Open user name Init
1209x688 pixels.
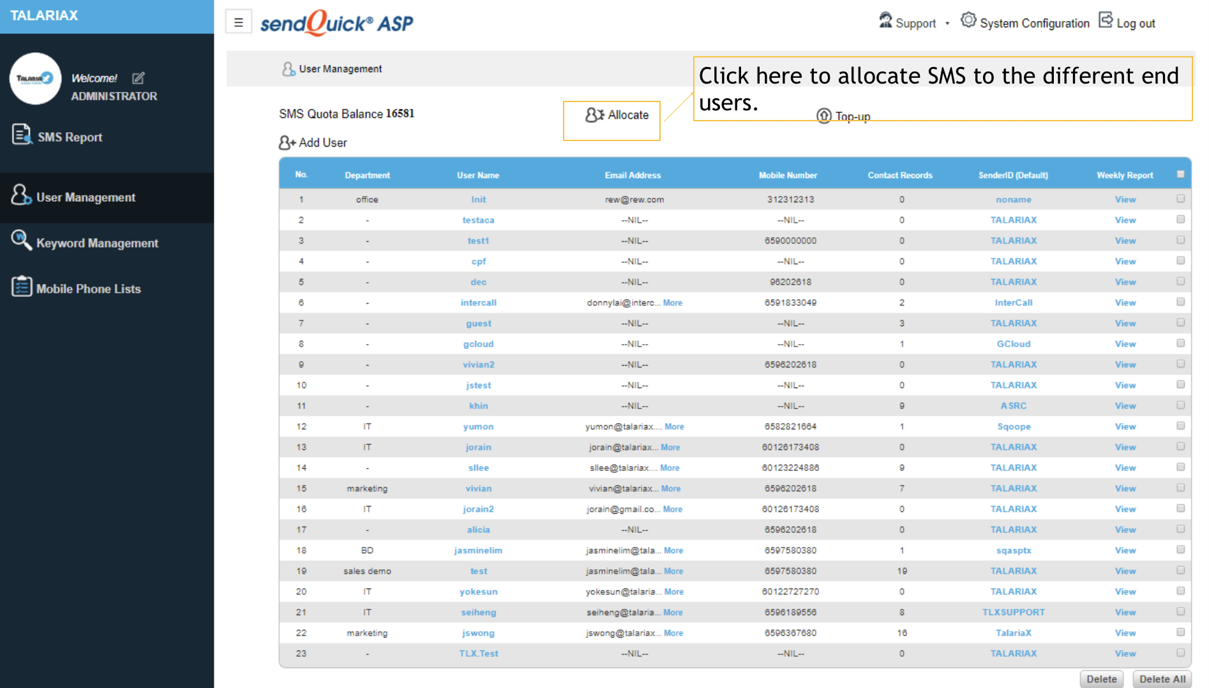tap(479, 200)
